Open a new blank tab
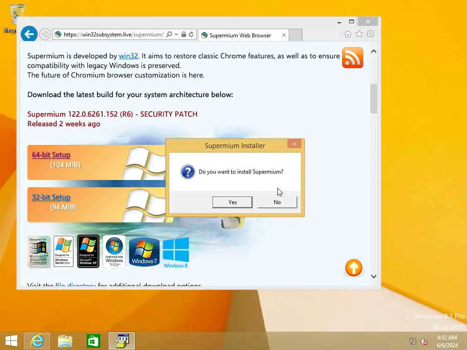Viewport: 467px width, 350px height. 296,35
